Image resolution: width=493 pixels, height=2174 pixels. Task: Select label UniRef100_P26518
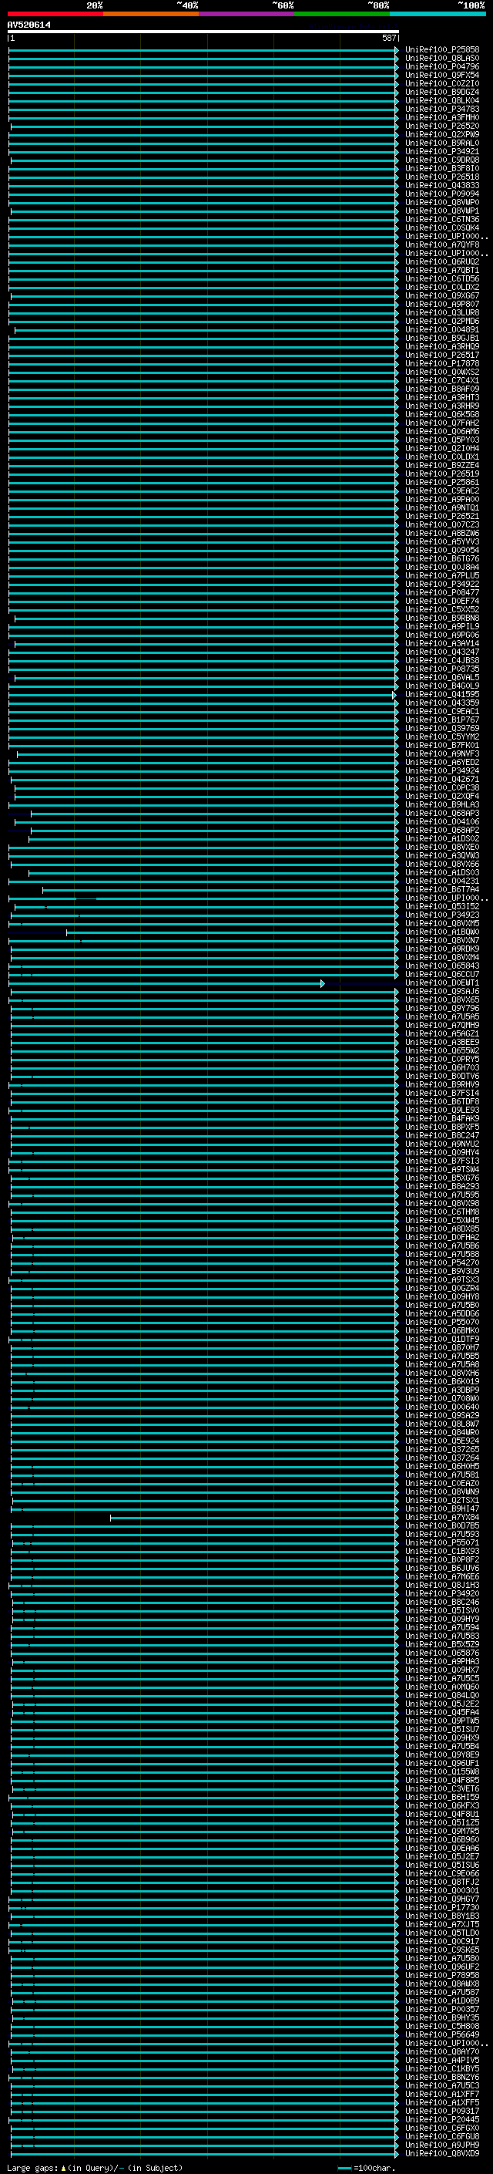[x=442, y=177]
